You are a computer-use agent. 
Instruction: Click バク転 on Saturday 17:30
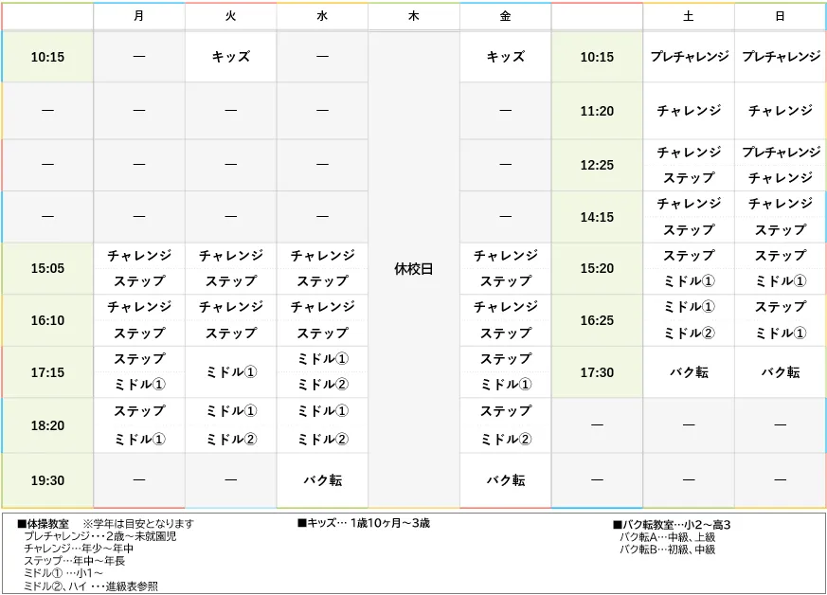689,372
